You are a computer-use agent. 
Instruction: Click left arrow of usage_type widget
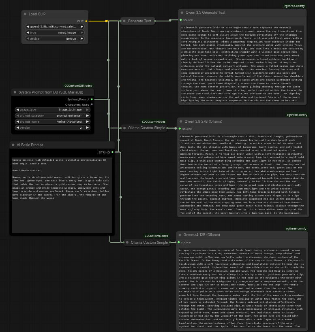click(x=17, y=110)
